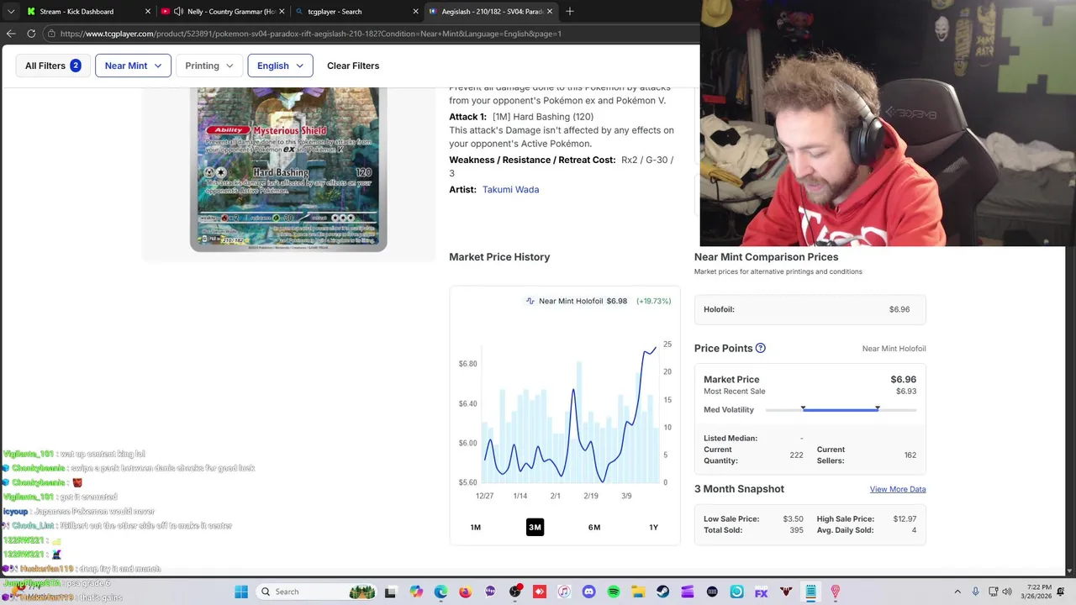The width and height of the screenshot is (1076, 605).
Task: Click the taskbar Search box
Action: [x=316, y=592]
